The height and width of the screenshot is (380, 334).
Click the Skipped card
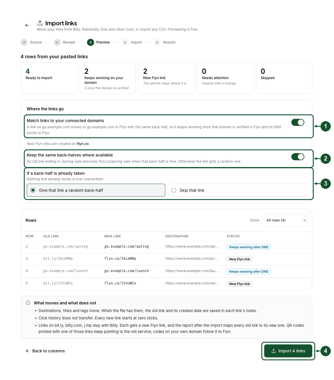[284, 78]
